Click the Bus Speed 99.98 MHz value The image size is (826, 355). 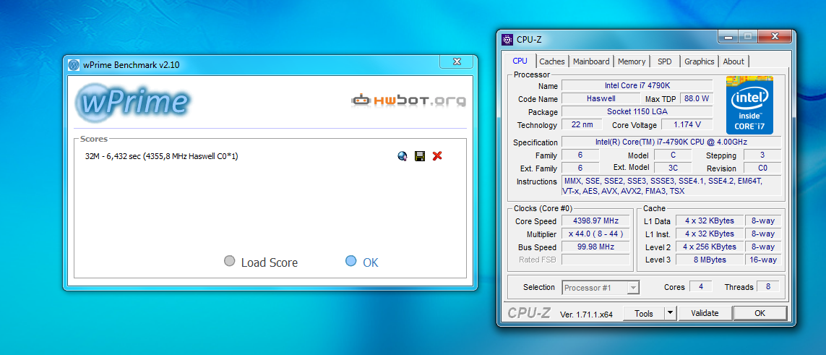595,247
